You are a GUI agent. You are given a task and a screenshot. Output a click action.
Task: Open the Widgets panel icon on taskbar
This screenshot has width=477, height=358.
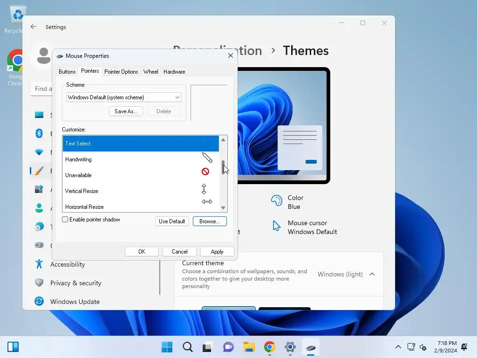(13, 347)
